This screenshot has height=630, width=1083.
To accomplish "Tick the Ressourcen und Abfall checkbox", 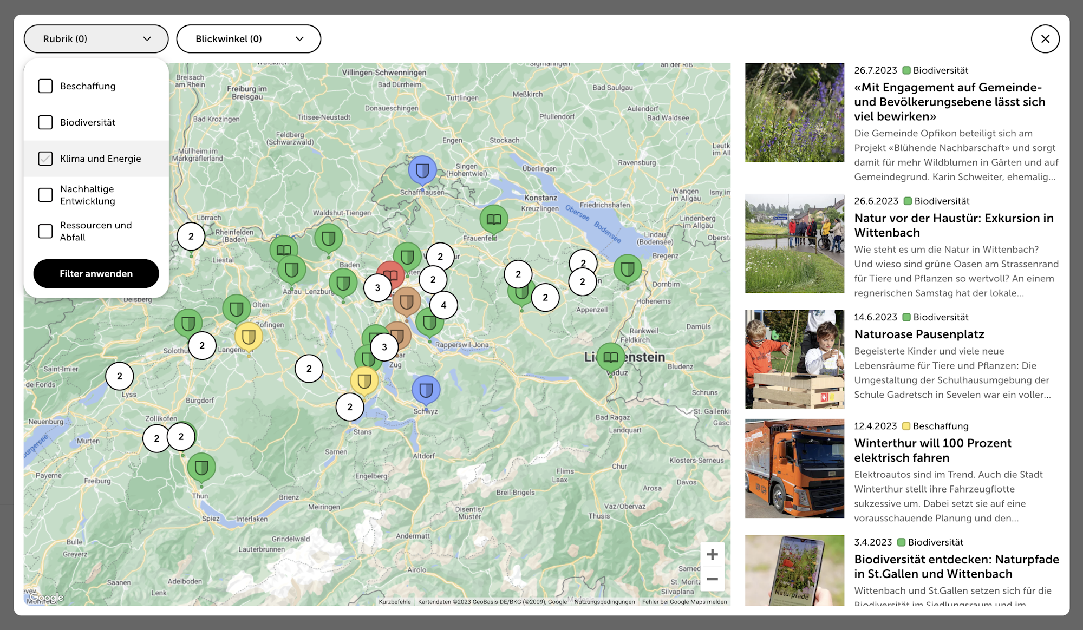I will (45, 231).
